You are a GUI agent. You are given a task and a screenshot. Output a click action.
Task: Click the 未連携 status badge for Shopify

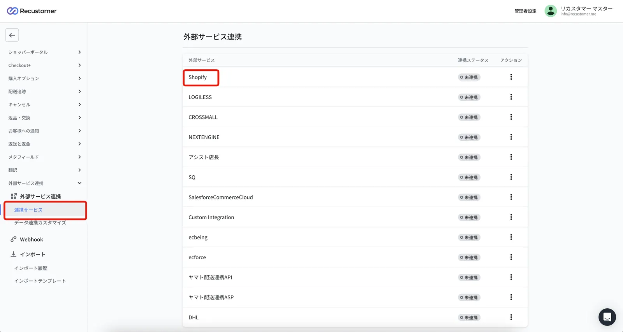click(x=469, y=77)
